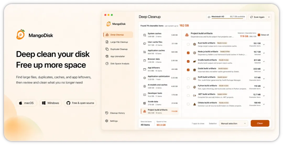Viewport: 283px width, 145px height.
Task: Click the Swift bird icon
Action: [194, 78]
